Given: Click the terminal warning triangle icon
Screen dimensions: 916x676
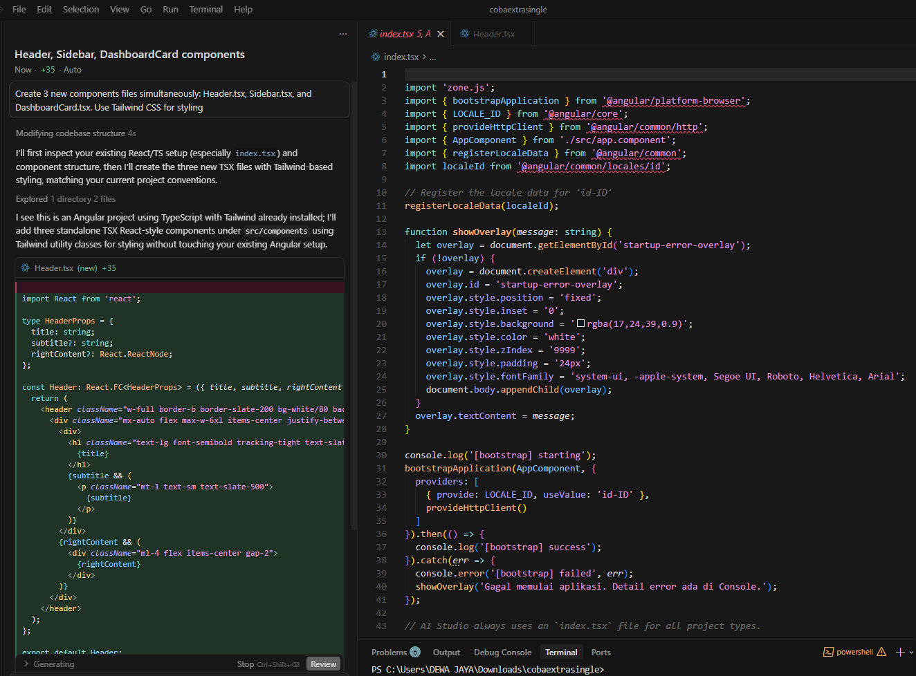Looking at the screenshot, I should tap(881, 652).
